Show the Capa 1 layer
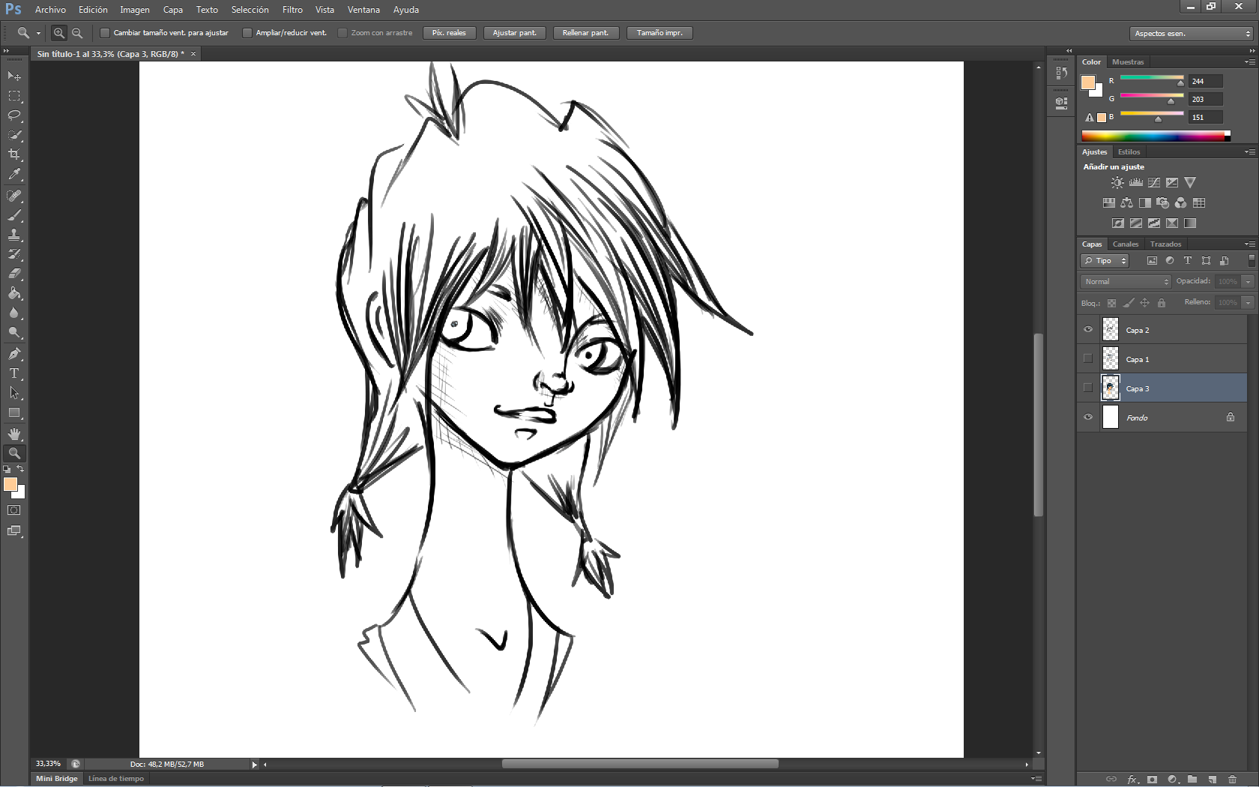The width and height of the screenshot is (1259, 787). 1088,358
